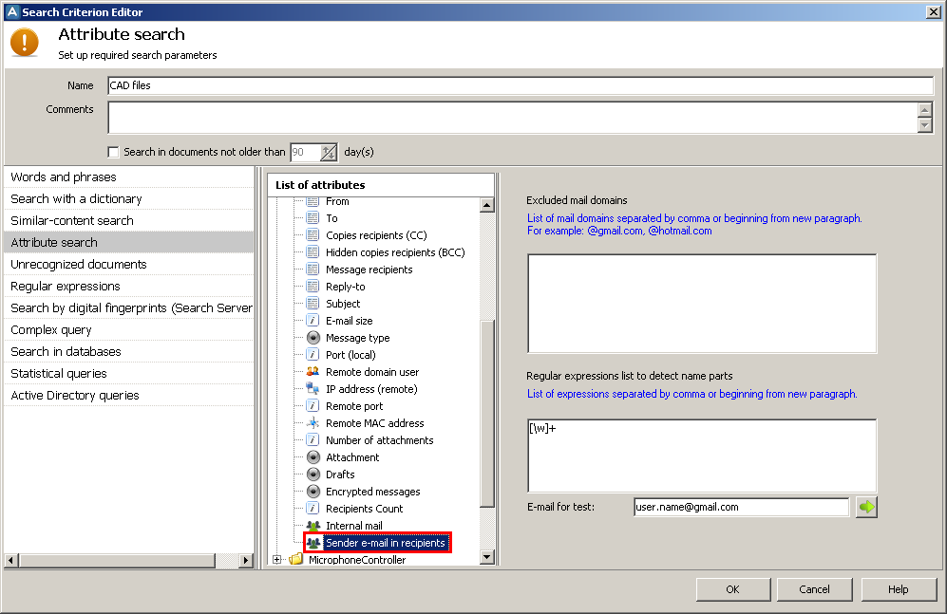
Task: Click the Internal mail icon
Action: coord(313,526)
